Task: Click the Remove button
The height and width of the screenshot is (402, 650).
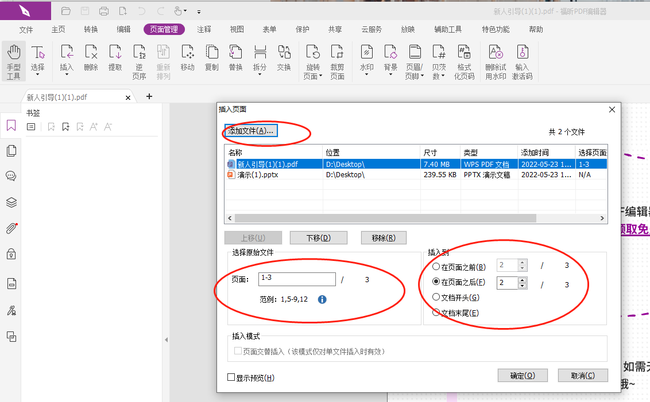Action: click(384, 237)
